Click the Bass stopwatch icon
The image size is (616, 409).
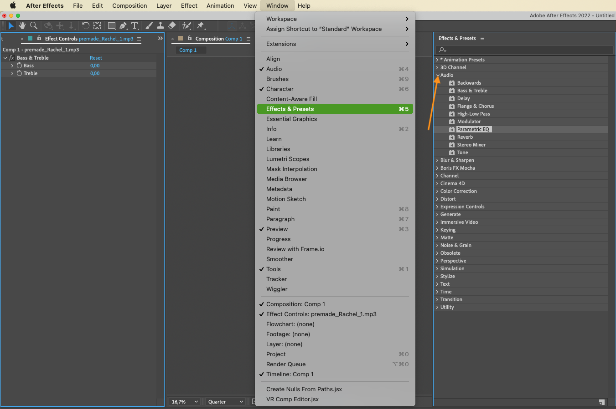[x=20, y=66]
